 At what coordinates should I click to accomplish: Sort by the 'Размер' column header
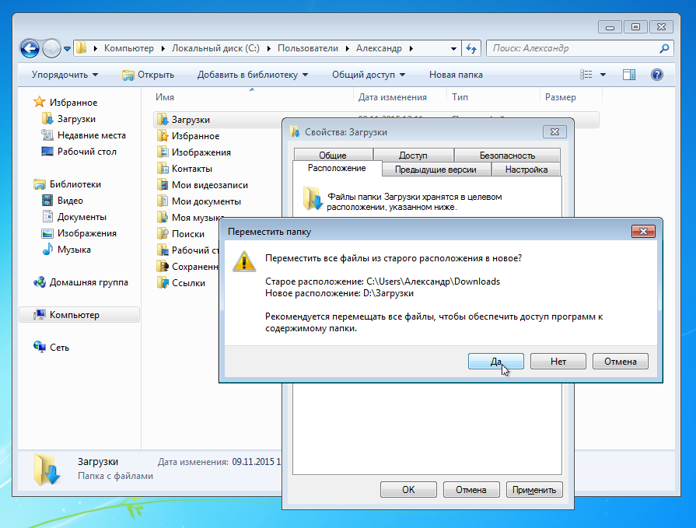560,97
